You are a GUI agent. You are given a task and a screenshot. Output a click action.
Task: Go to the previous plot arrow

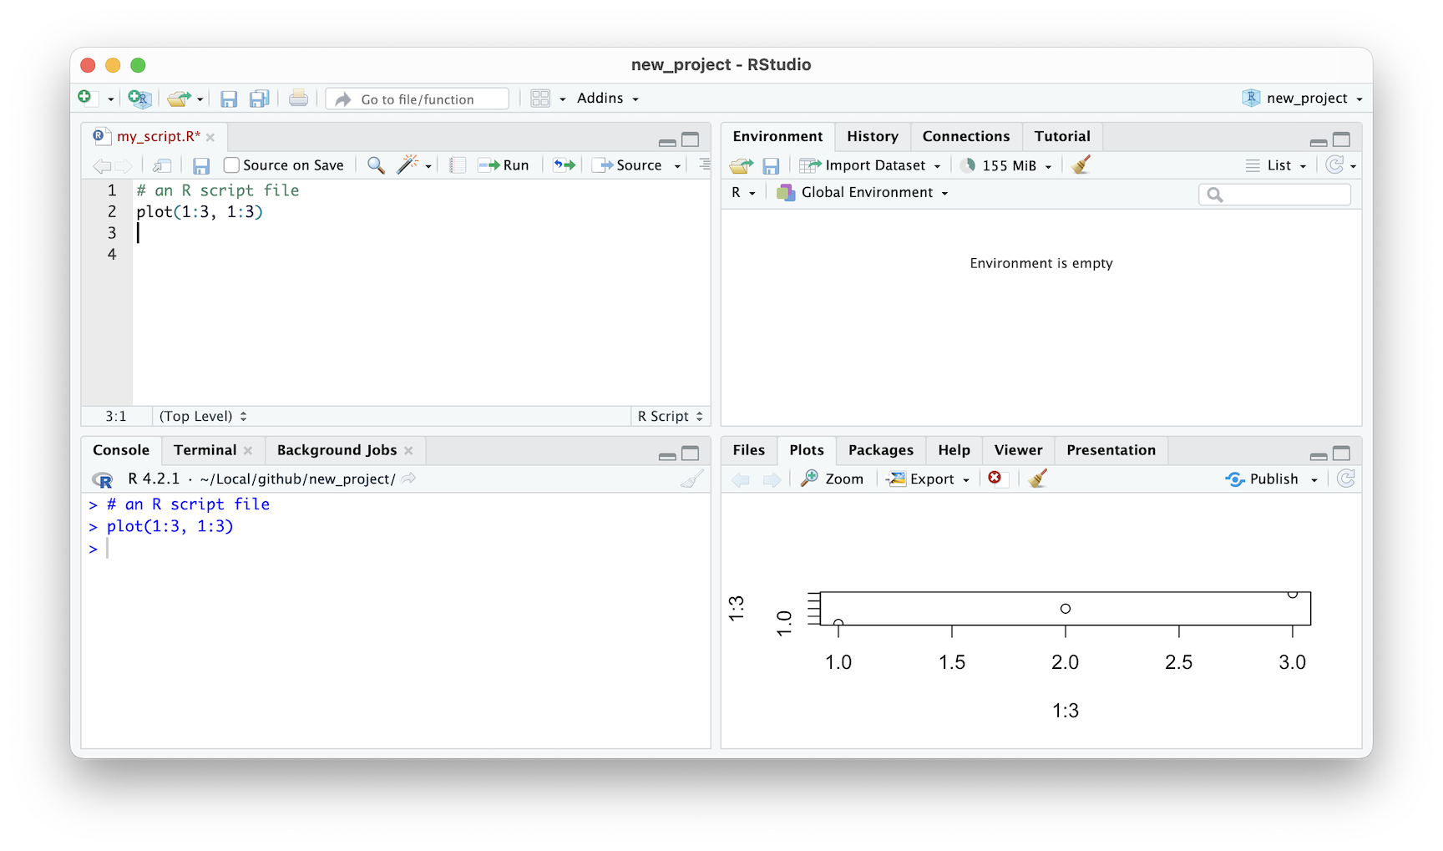click(x=741, y=479)
